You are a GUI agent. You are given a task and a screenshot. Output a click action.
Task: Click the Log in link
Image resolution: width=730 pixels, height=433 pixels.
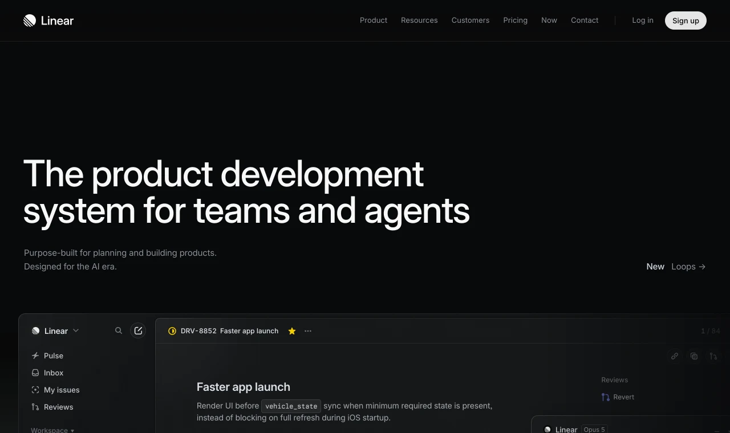pyautogui.click(x=643, y=21)
